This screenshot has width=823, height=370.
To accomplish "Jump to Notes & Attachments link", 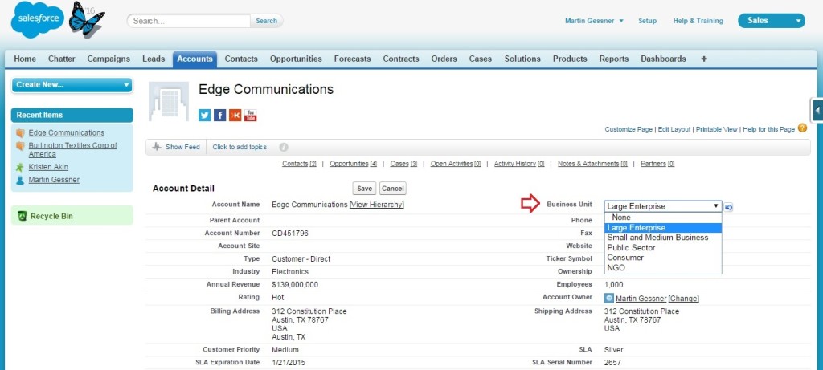I will pyautogui.click(x=592, y=164).
